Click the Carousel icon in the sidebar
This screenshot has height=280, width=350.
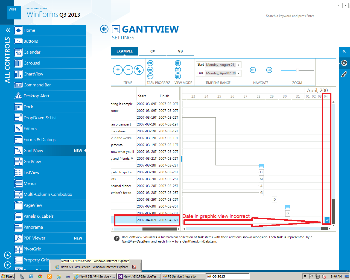pos(18,63)
